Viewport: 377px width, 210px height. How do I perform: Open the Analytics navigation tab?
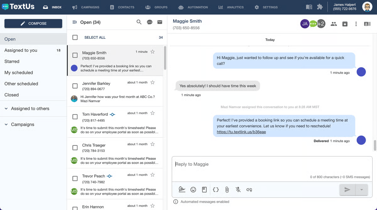(231, 7)
